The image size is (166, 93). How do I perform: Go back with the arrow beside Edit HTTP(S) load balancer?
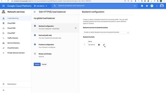(35, 12)
